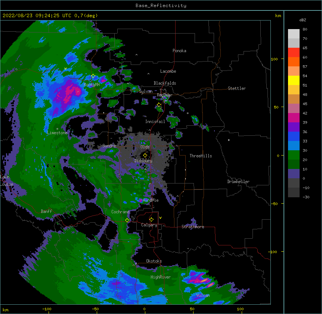Click the 100 tick on the bottom axis
The width and height of the screenshot is (322, 314).
click(x=240, y=309)
